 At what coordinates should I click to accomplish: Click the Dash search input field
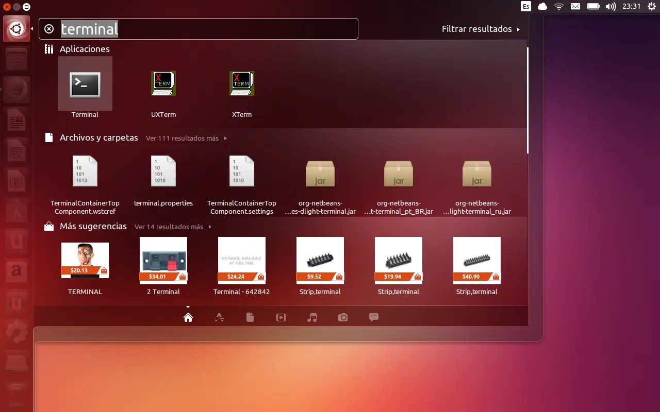click(x=199, y=29)
